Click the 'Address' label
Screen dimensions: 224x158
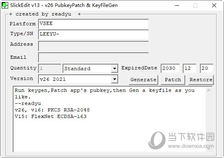coord(22,44)
